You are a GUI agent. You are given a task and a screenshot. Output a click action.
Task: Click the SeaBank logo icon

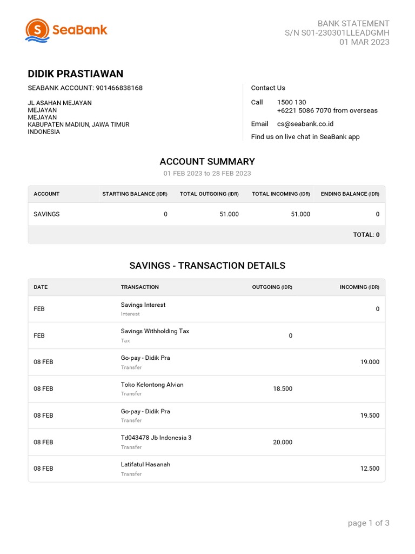(x=37, y=30)
